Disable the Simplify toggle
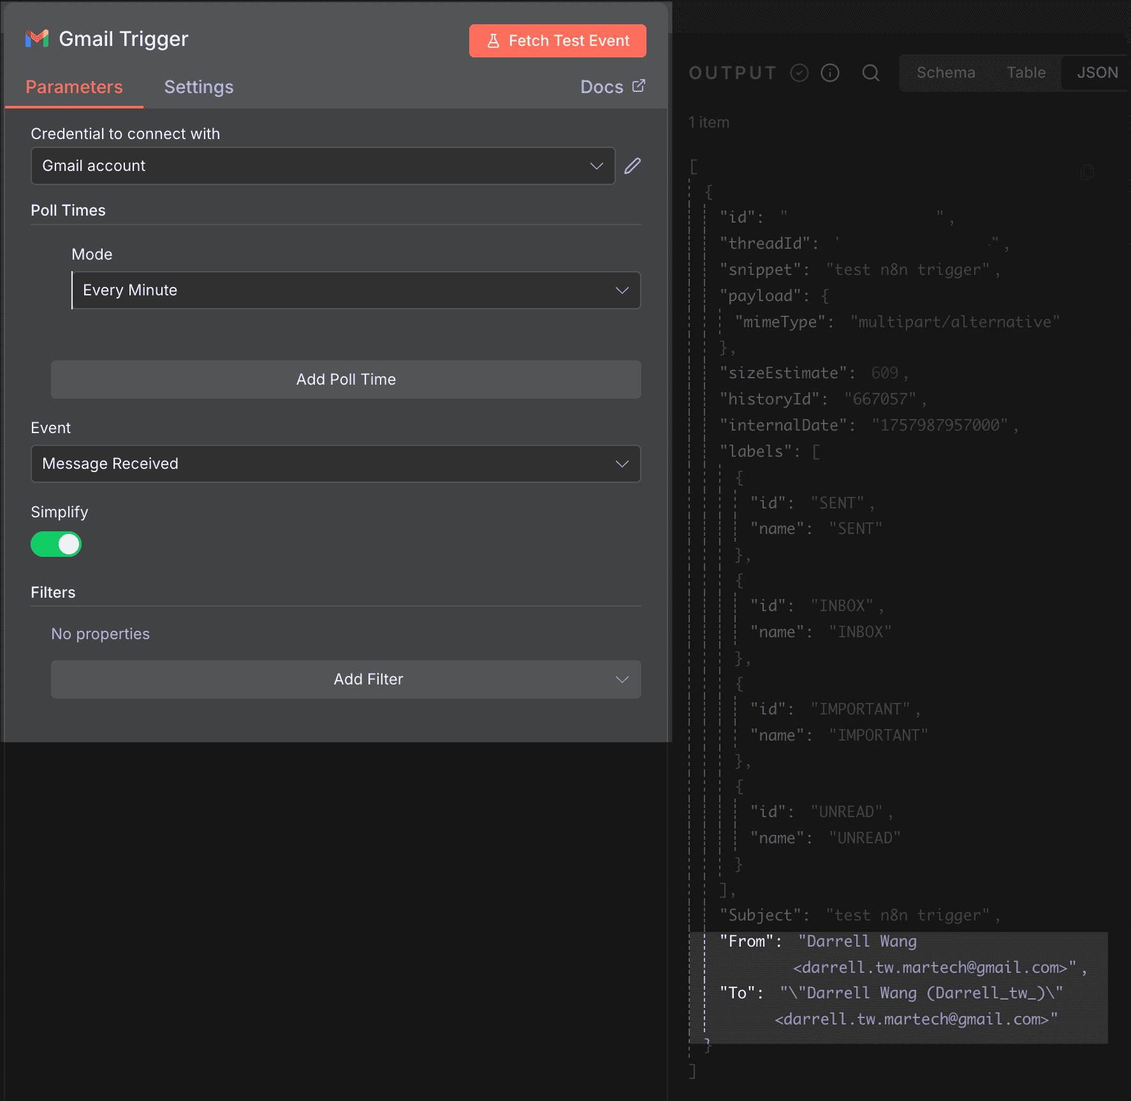Image resolution: width=1131 pixels, height=1101 pixels. coord(55,544)
